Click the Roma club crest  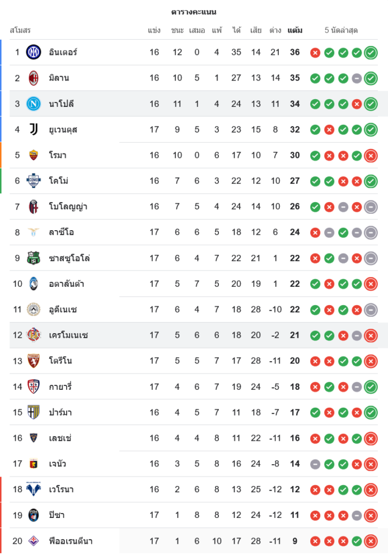(34, 155)
